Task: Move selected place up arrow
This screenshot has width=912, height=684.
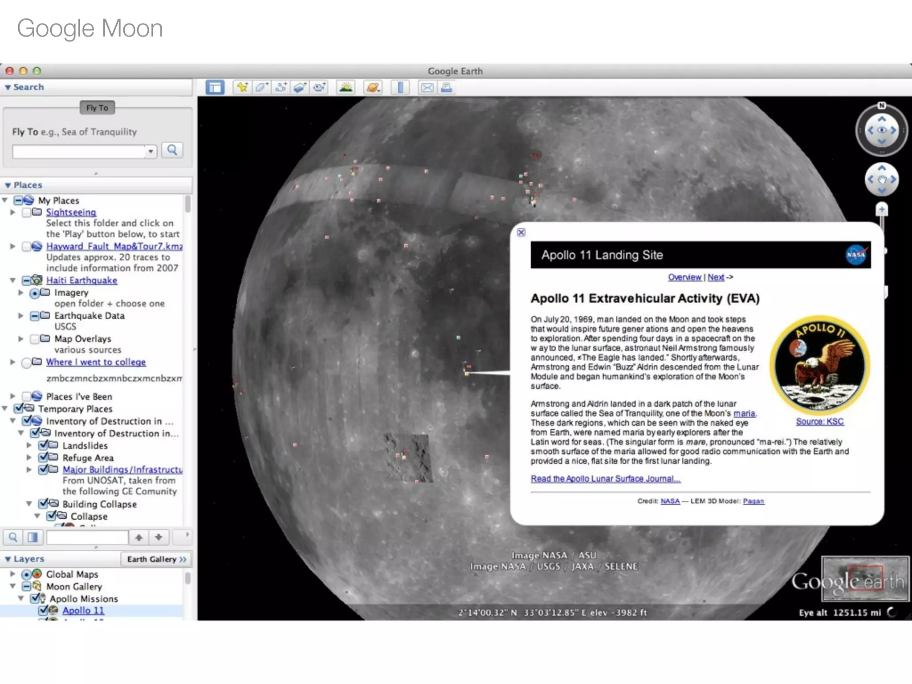Action: pyautogui.click(x=139, y=537)
